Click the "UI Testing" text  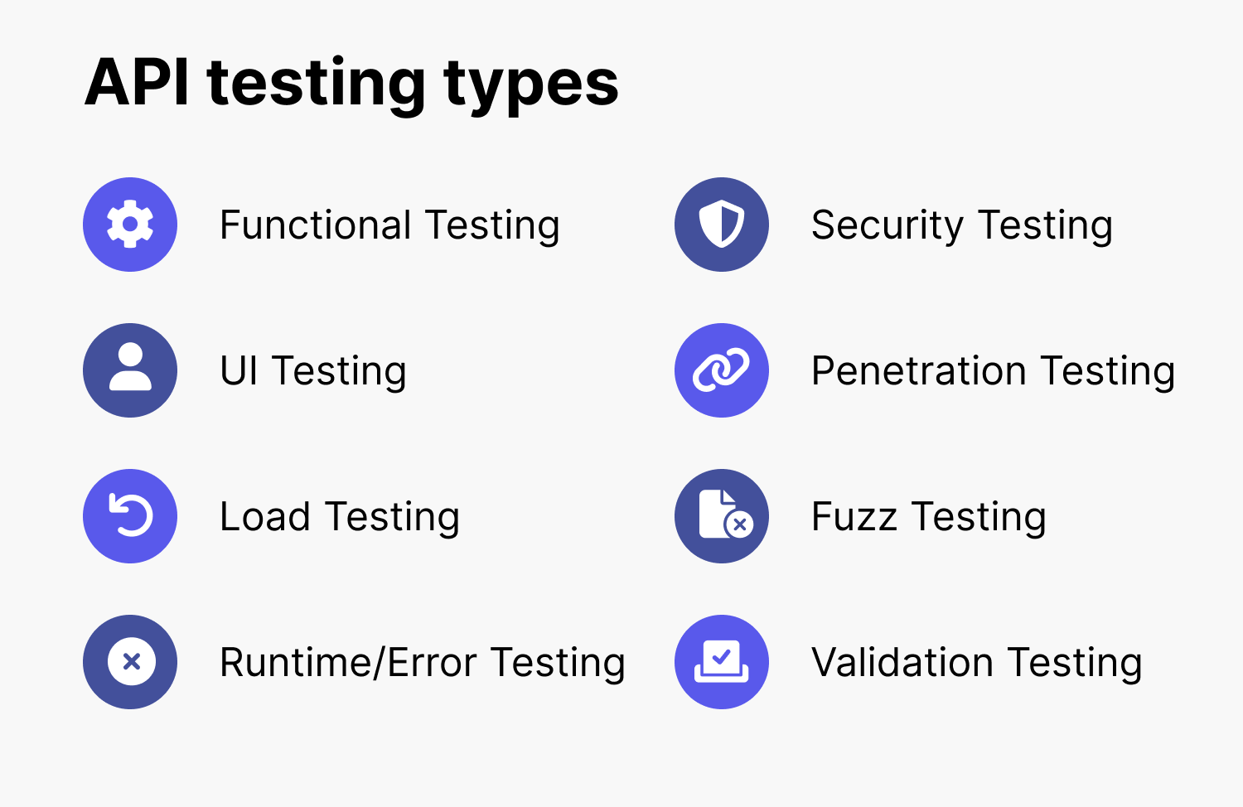pyautogui.click(x=313, y=371)
